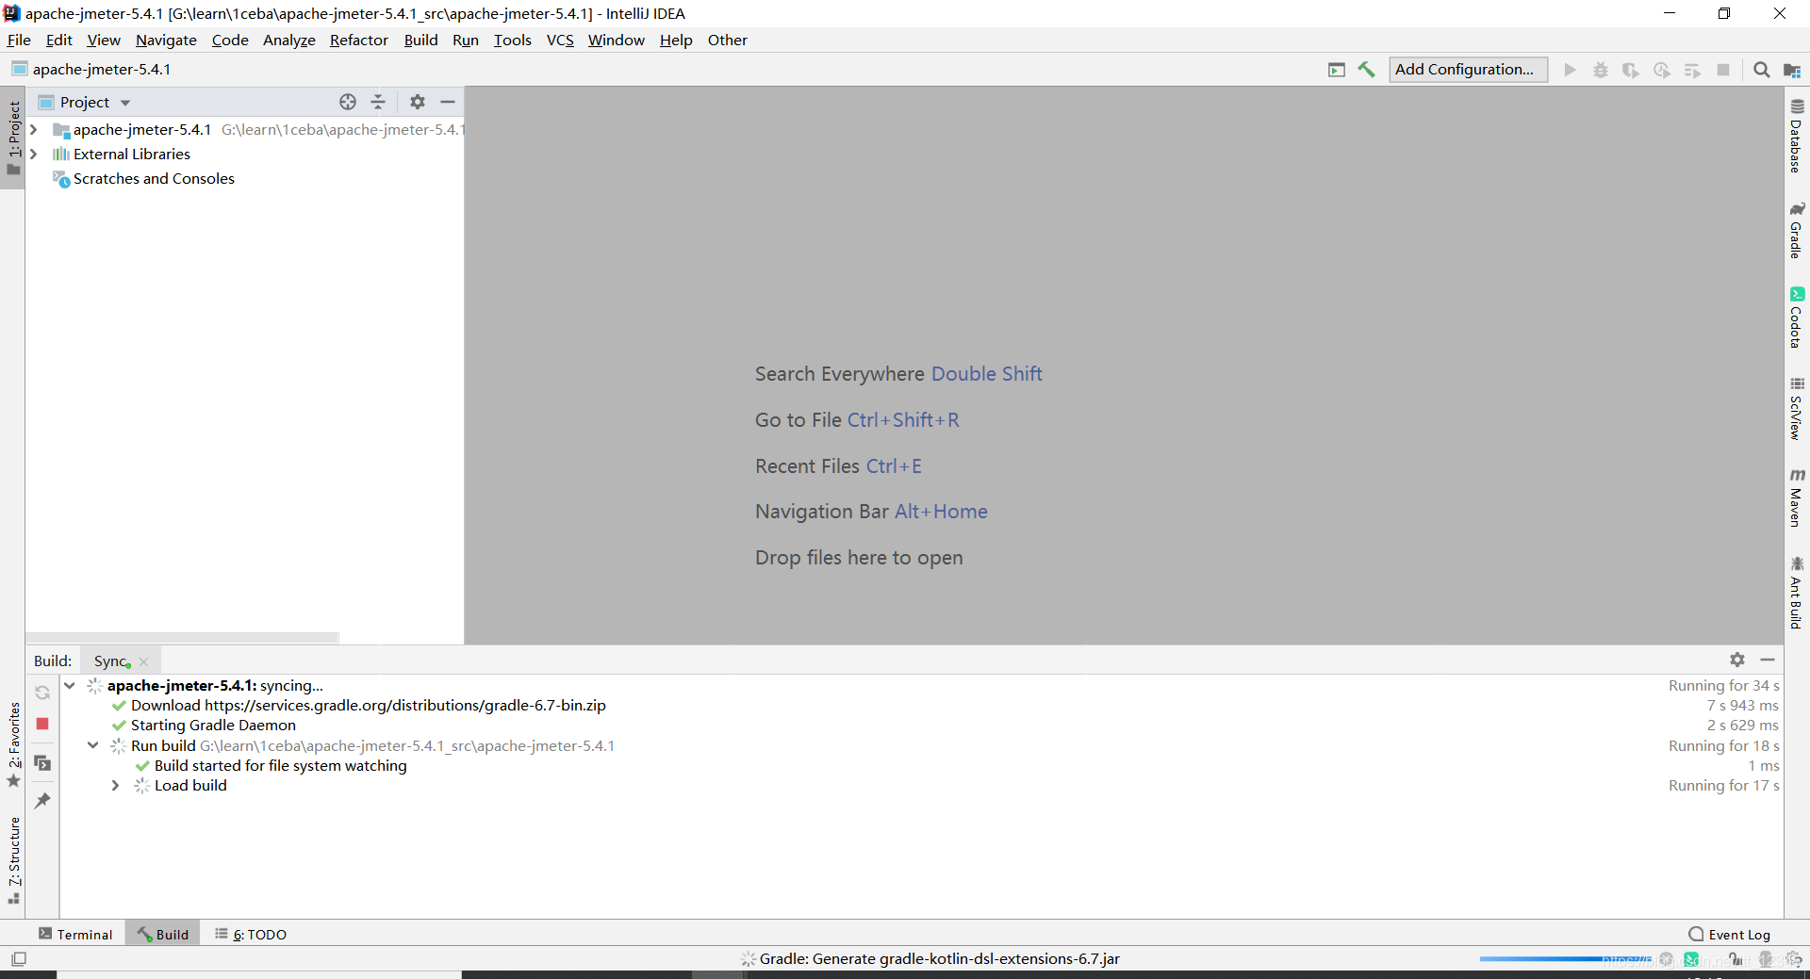1810x979 pixels.
Task: Toggle the Z: Structure side tab
Action: tap(13, 859)
